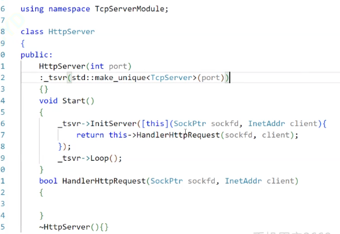The width and height of the screenshot is (340, 234).
Task: Click 'void Start()' method declaration
Action: [x=67, y=101]
